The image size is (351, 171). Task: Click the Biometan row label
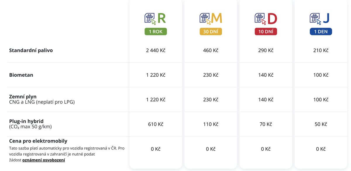pyautogui.click(x=21, y=75)
